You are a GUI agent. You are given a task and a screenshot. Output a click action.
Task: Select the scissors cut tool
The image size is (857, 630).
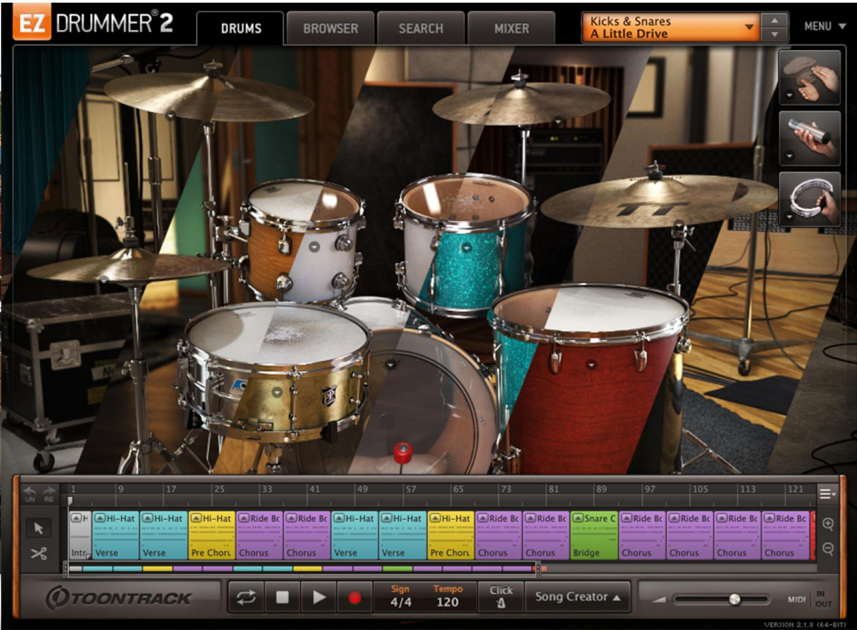[x=39, y=553]
